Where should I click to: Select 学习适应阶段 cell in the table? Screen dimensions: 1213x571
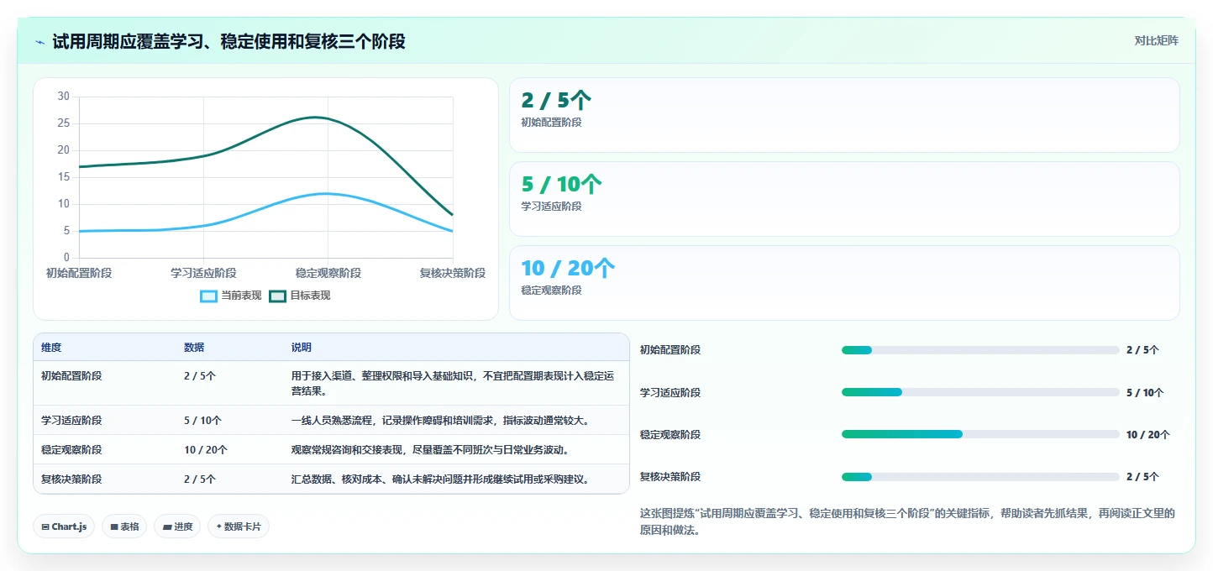[71, 420]
